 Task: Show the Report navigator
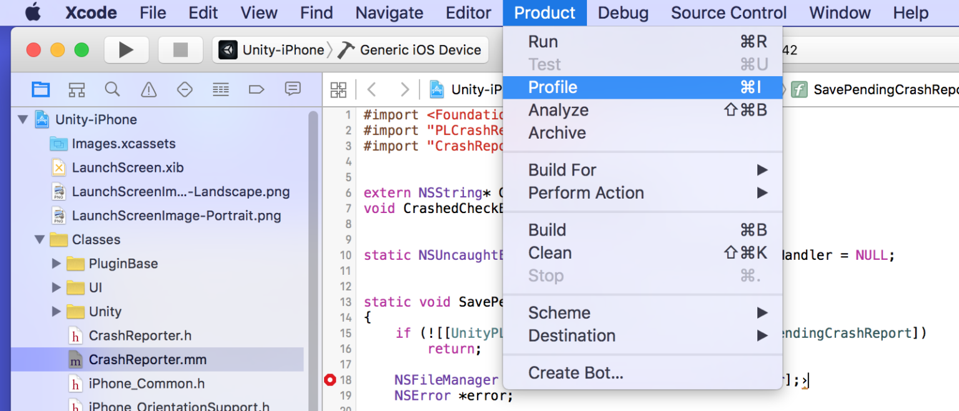pos(293,89)
